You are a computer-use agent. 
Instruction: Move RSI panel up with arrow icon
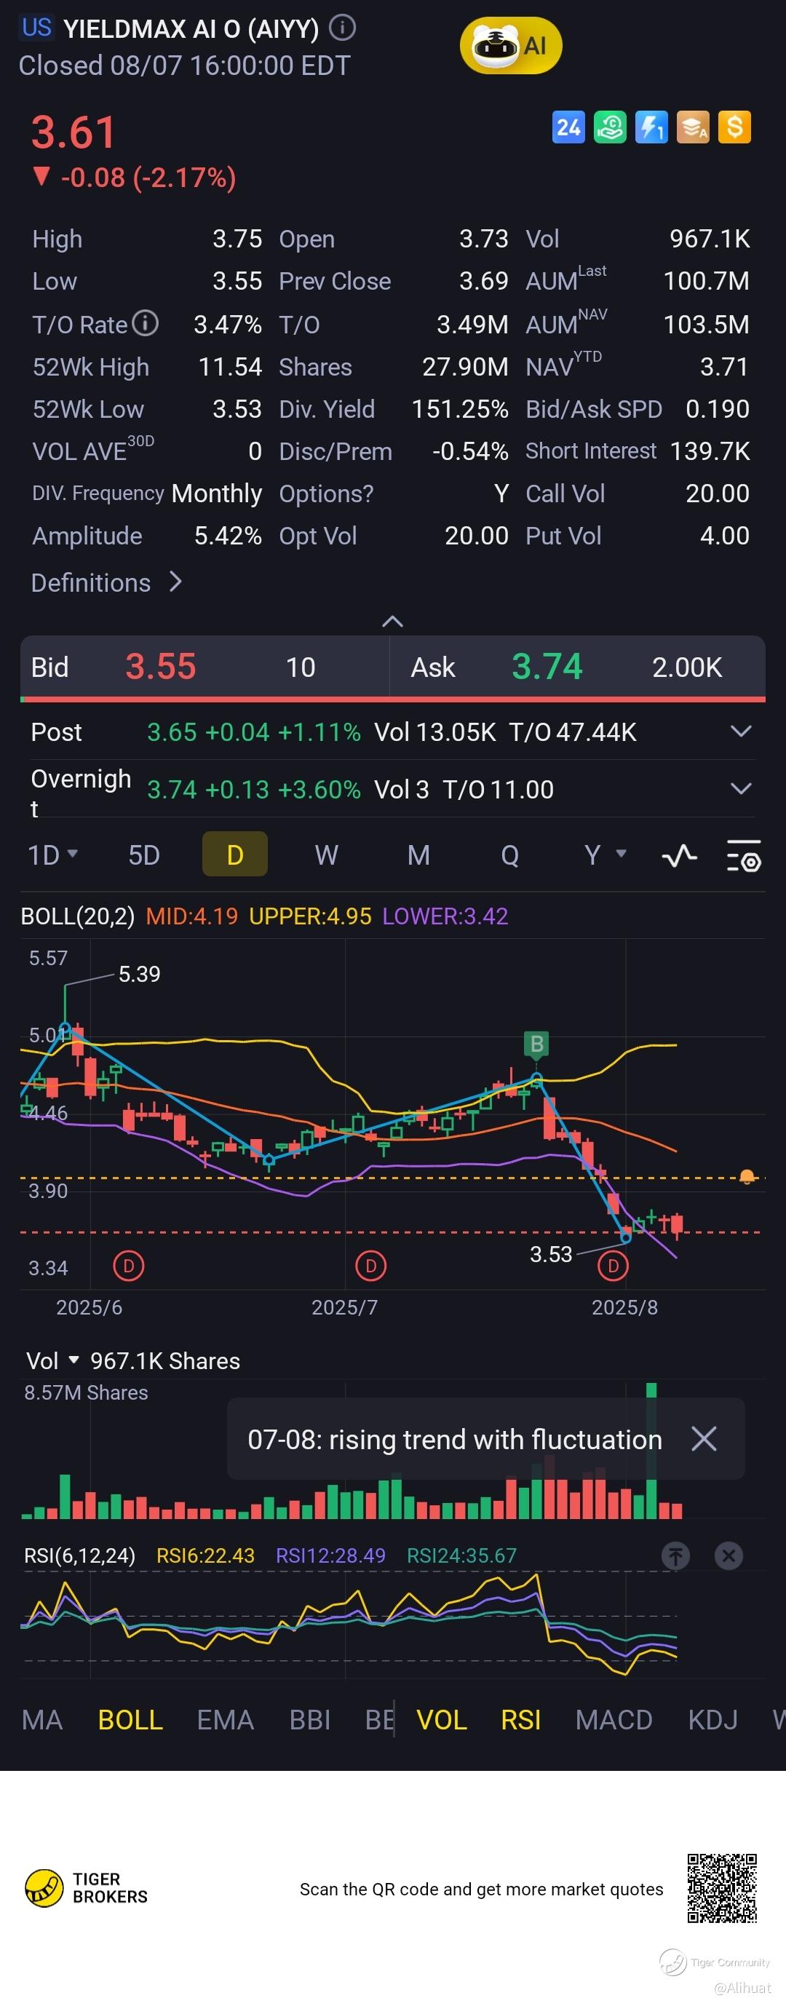(675, 1556)
